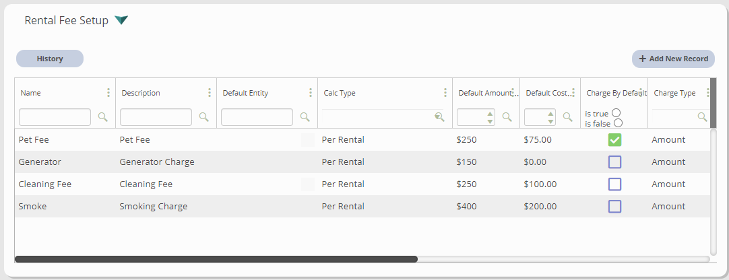Select the 'Cleaning Fee' name cell
Screen dimensions: 729x280
[45, 184]
